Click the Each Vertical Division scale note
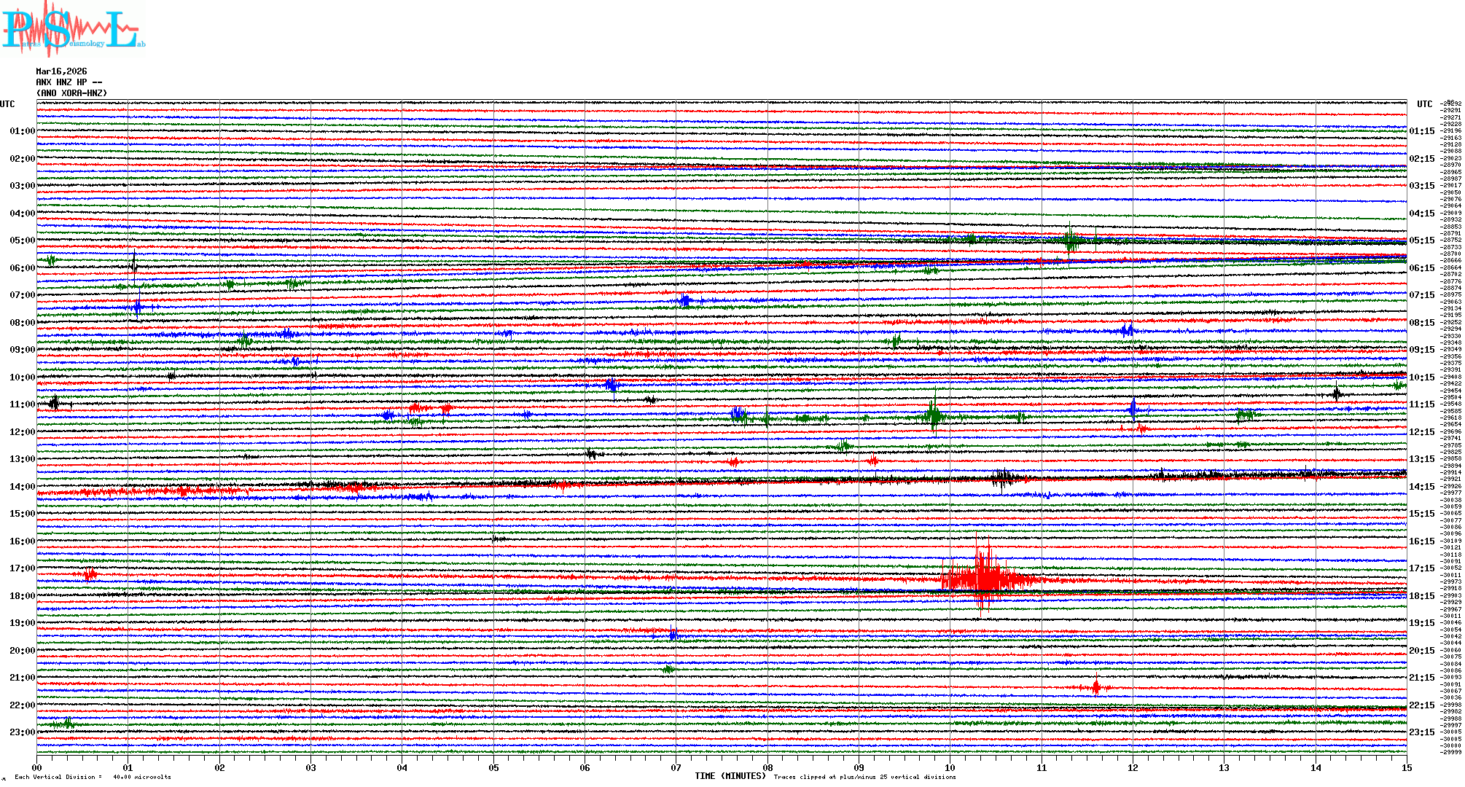The width and height of the screenshot is (1465, 787). (x=92, y=777)
